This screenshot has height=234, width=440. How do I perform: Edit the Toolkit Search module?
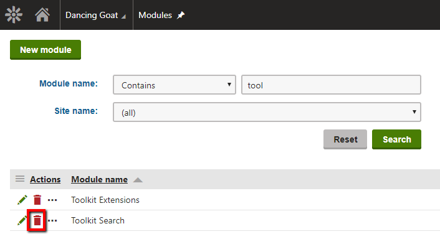point(22,220)
